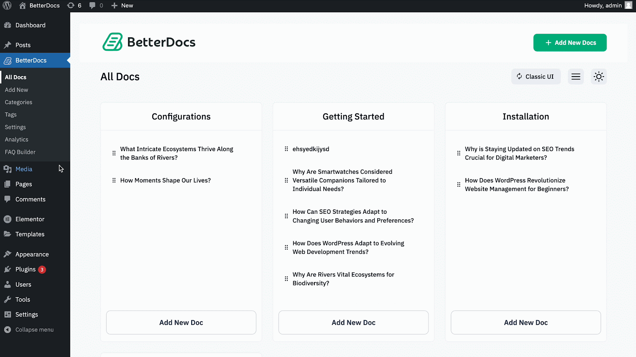
Task: Click drag handle next to 'How Moments Shape Our Lives?'
Action: coord(114,180)
